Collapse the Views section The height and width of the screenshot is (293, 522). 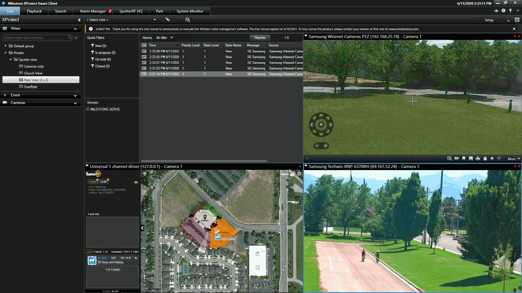[x=75, y=29]
